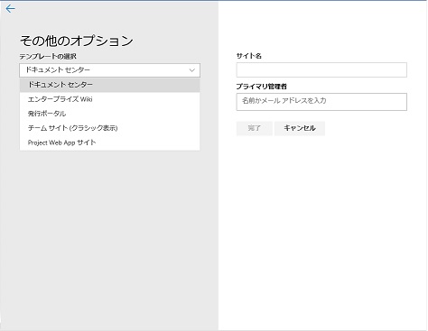Screen dimensions: 428x331
Task: Choose Project Web App サイト template
Action: [109, 143]
